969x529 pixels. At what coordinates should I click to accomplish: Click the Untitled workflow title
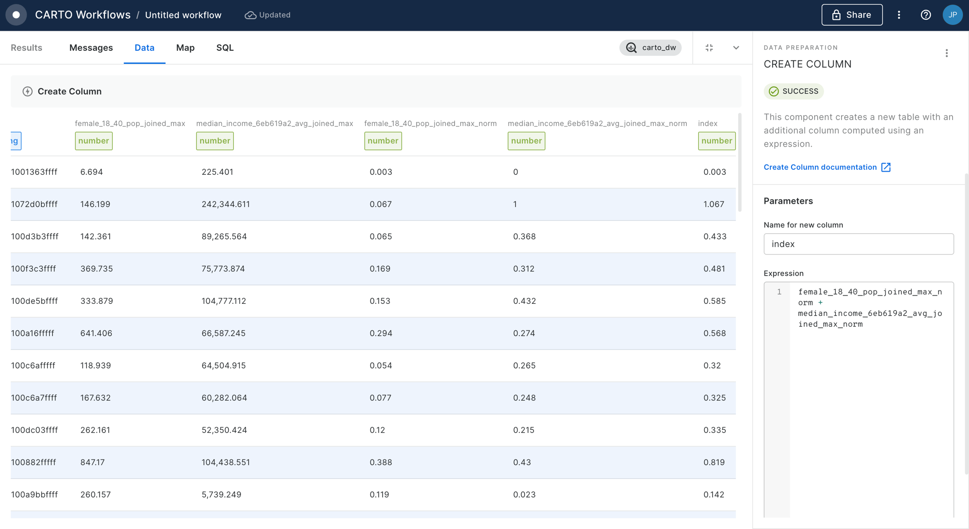[183, 15]
